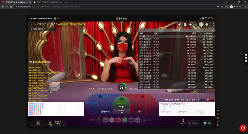The height and width of the screenshot is (134, 248).
Task: Click the frame fullscreen icon next to reload
Action: pyautogui.click(x=206, y=18)
